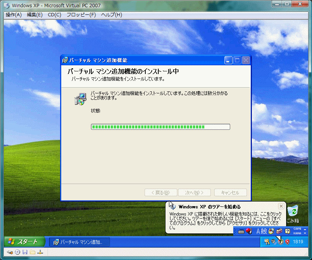Close the Virtual PC 2007 window
This screenshot has height=260, width=312.
(300, 3)
